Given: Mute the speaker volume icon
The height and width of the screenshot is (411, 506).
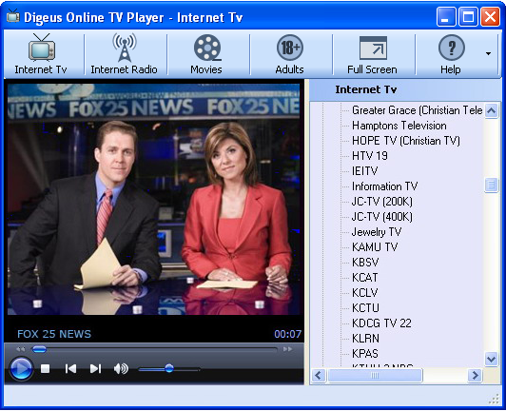Looking at the screenshot, I should [x=121, y=369].
